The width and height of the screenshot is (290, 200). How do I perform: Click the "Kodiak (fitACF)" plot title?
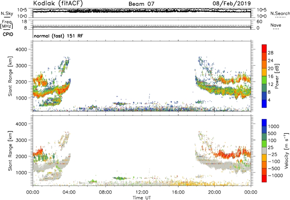(x=58, y=3)
